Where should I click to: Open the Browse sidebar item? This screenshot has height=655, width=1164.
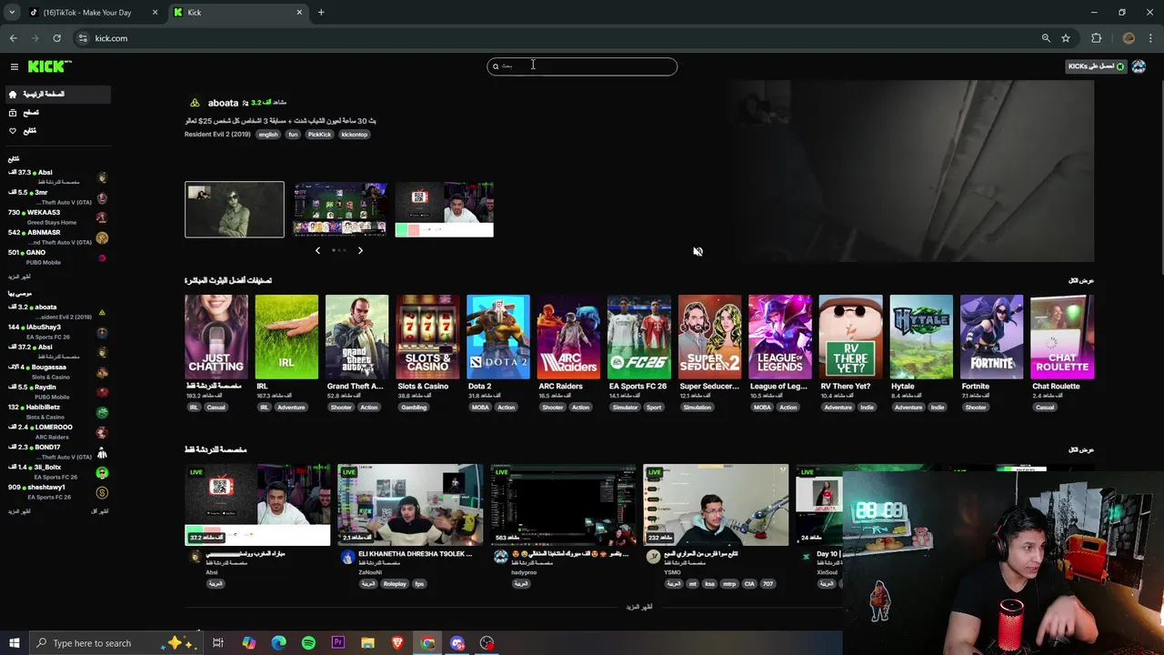click(x=56, y=113)
